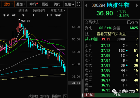140x98 pixels.
Task: Click the fullscreen expand icon
Action: click(78, 4)
